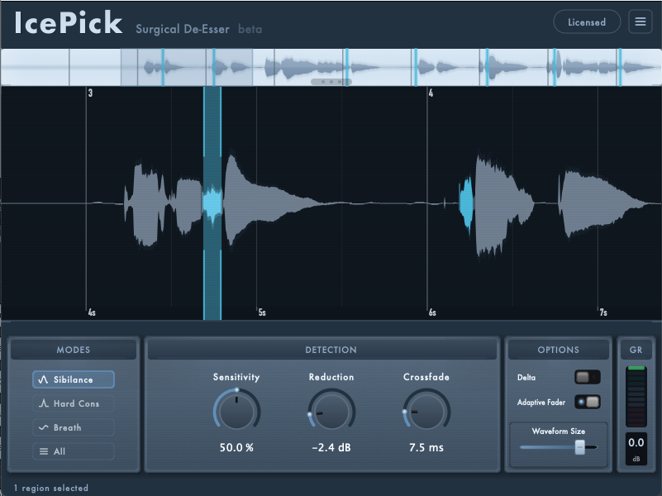Switch to Hard Cons mode
Image resolution: width=662 pixels, height=496 pixels.
(73, 403)
